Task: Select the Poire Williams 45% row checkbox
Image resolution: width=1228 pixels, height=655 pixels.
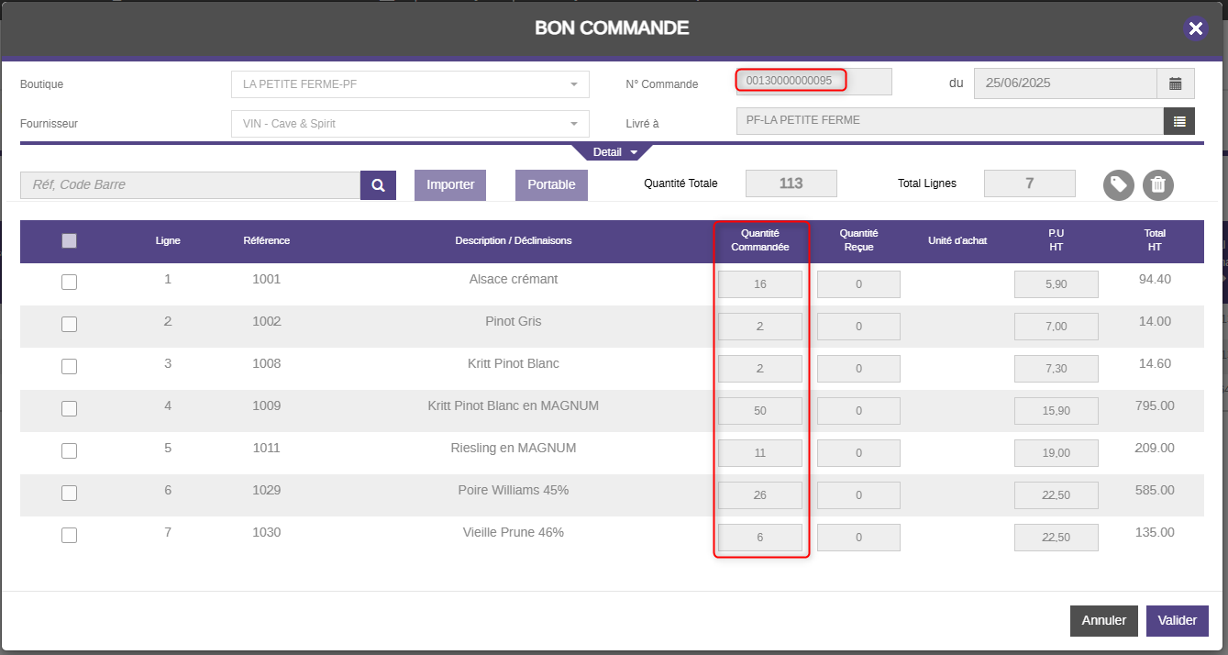Action: [69, 494]
